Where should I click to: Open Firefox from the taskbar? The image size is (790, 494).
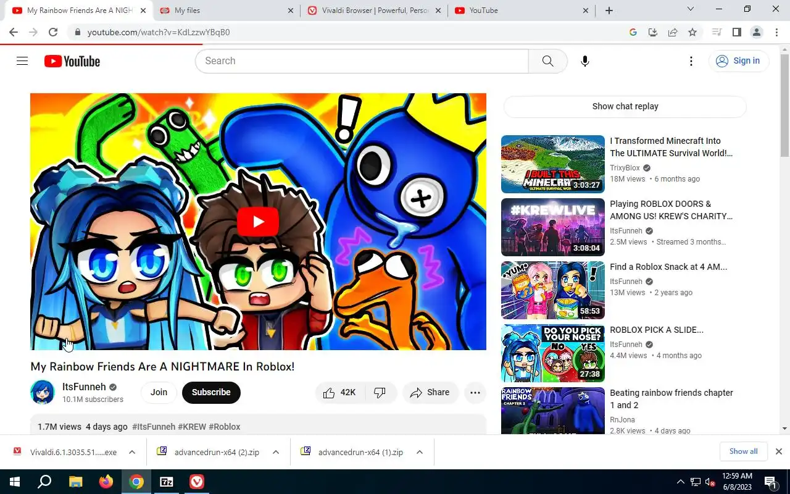106,482
